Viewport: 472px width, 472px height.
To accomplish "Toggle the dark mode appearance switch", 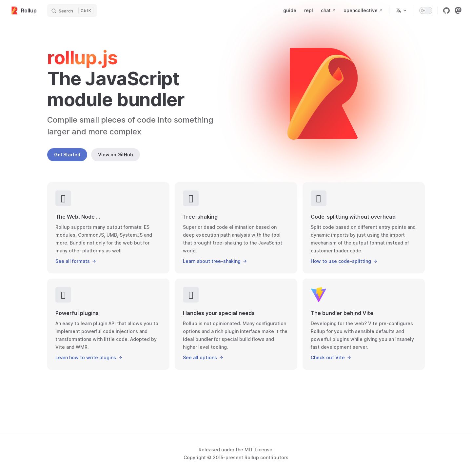I will point(426,10).
